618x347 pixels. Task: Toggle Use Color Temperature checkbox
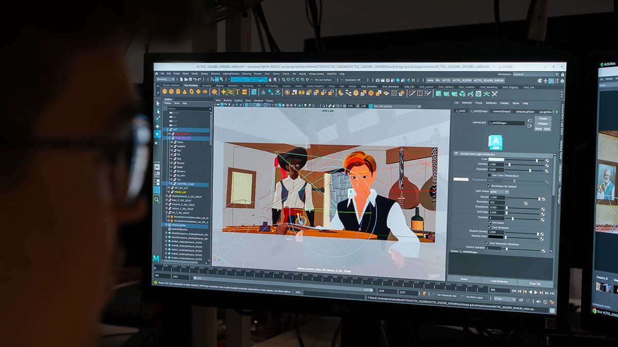coord(489,175)
